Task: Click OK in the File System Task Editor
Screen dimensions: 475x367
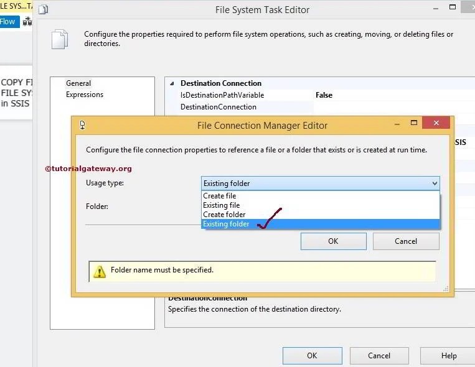Action: [312, 356]
